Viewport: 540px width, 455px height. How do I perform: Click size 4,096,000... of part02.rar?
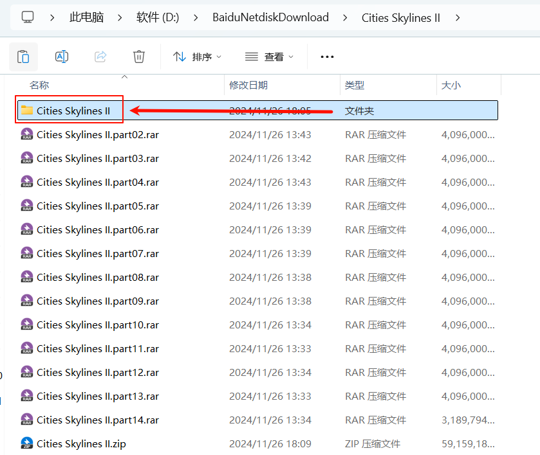pyautogui.click(x=468, y=134)
